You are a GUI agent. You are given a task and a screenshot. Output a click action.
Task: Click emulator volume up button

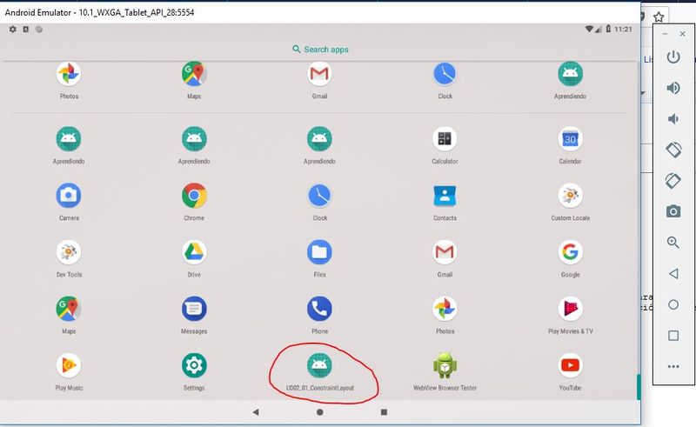(x=673, y=88)
